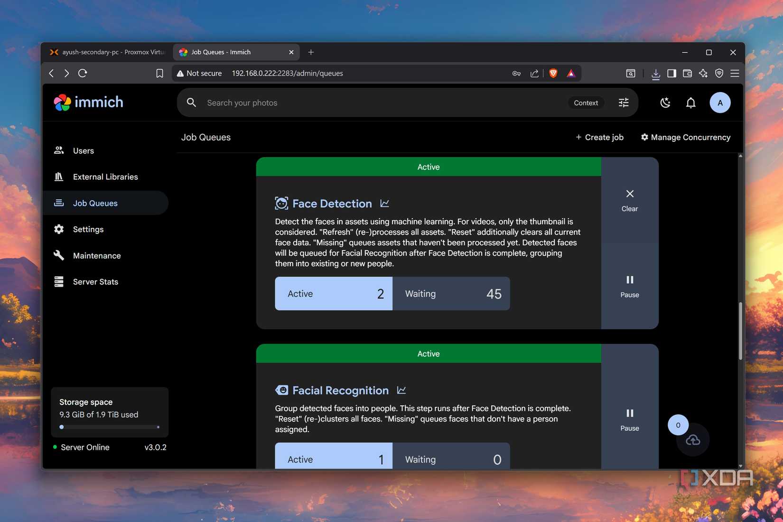Click Facial Recognition Waiting count 0
Image resolution: width=783 pixels, height=522 pixels.
click(x=451, y=457)
